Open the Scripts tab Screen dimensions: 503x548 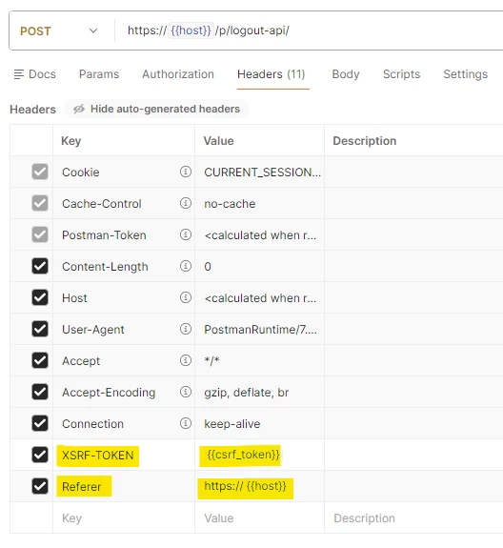pos(401,74)
